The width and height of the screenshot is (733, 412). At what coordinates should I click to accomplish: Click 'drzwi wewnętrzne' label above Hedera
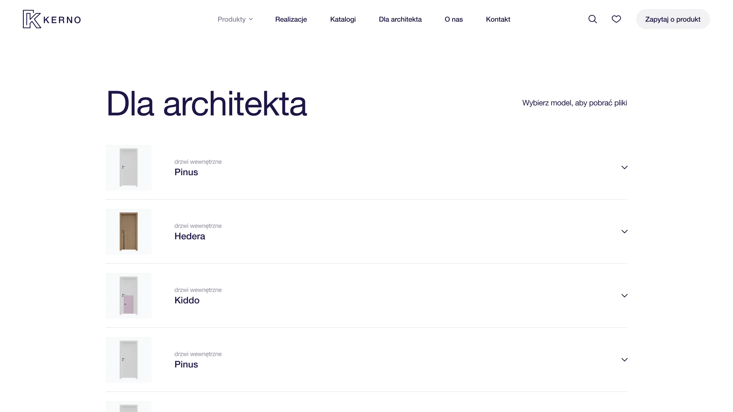(198, 226)
